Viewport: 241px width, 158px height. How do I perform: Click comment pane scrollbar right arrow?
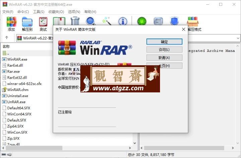[x=233, y=148]
